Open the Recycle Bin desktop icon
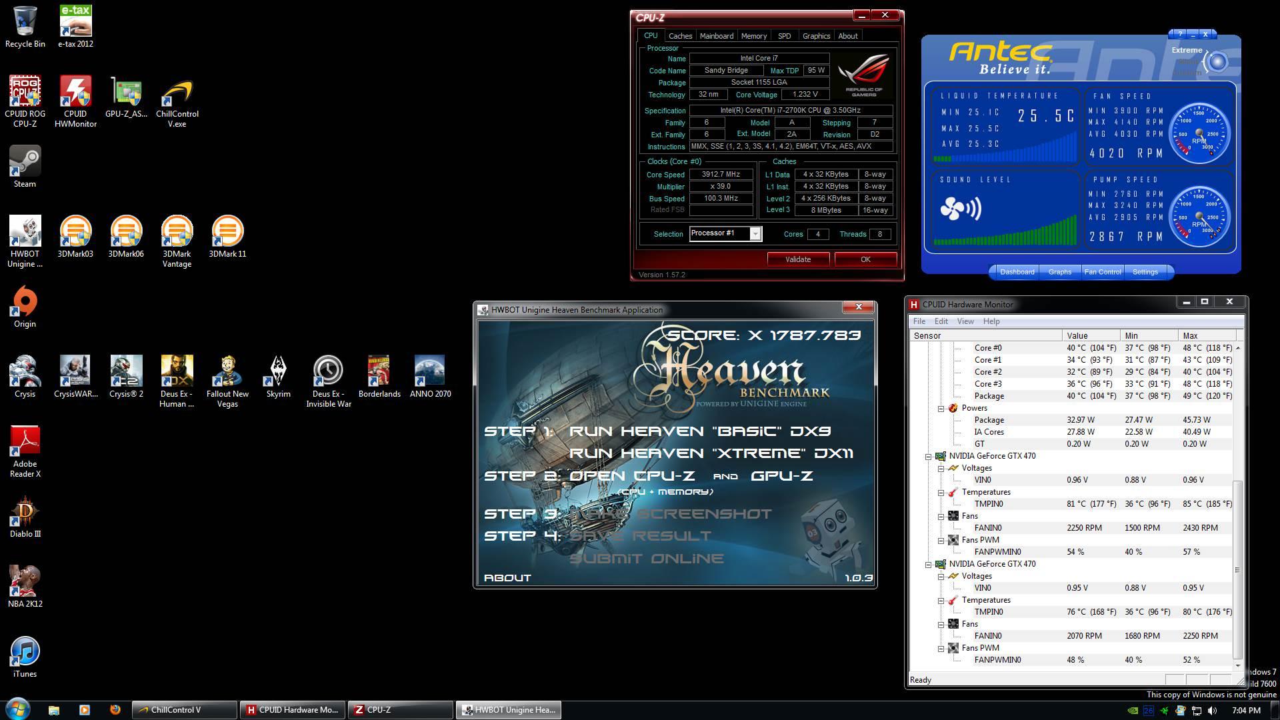The image size is (1280, 720). pos(25,27)
